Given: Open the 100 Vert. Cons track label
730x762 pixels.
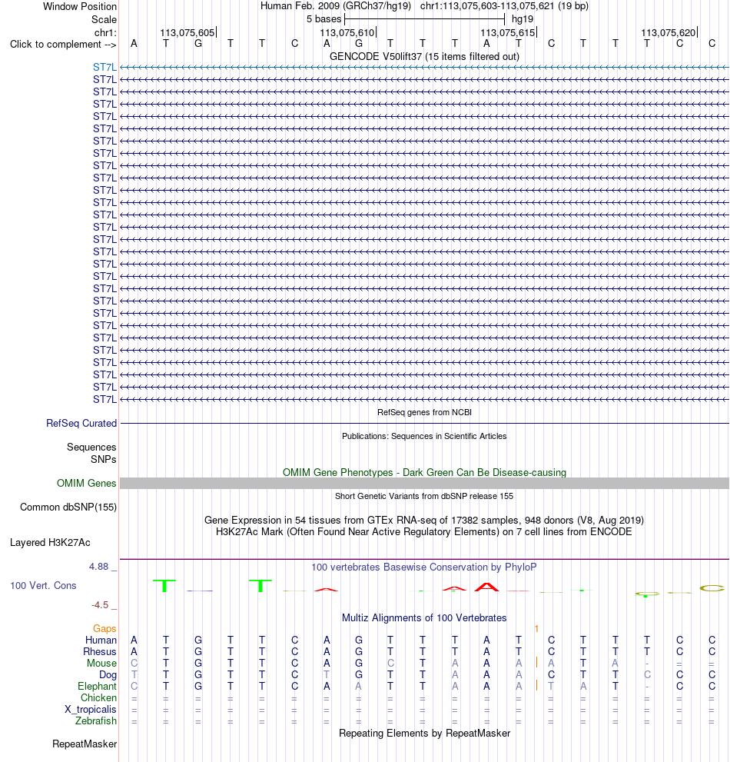Looking at the screenshot, I should pos(43,586).
